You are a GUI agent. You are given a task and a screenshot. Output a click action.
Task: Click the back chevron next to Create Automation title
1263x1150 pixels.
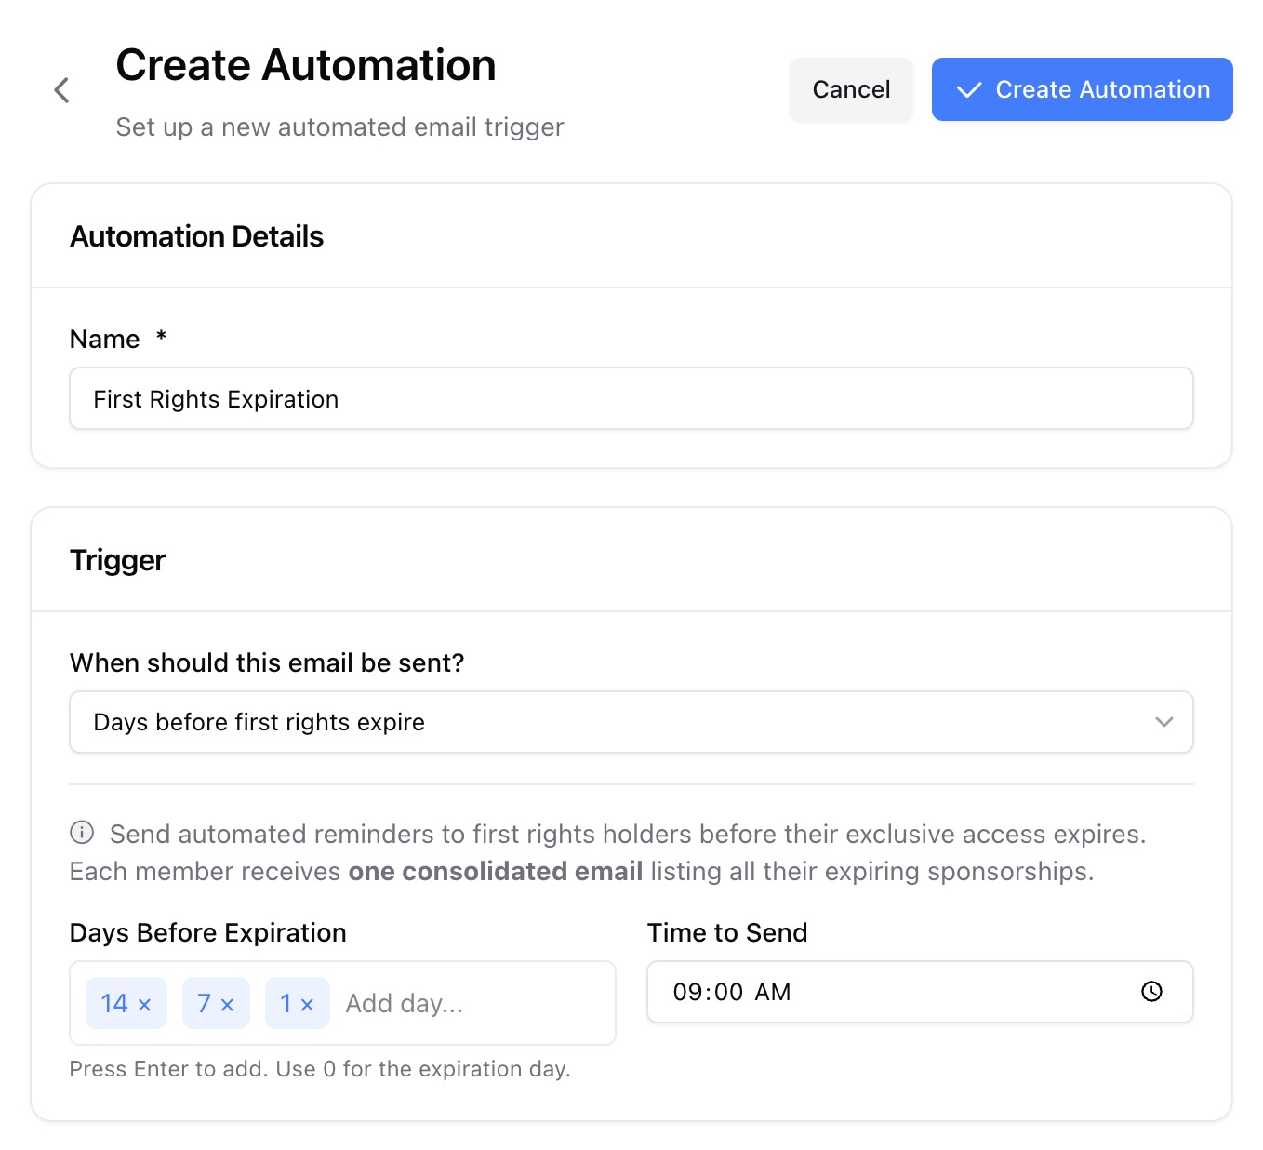[60, 89]
